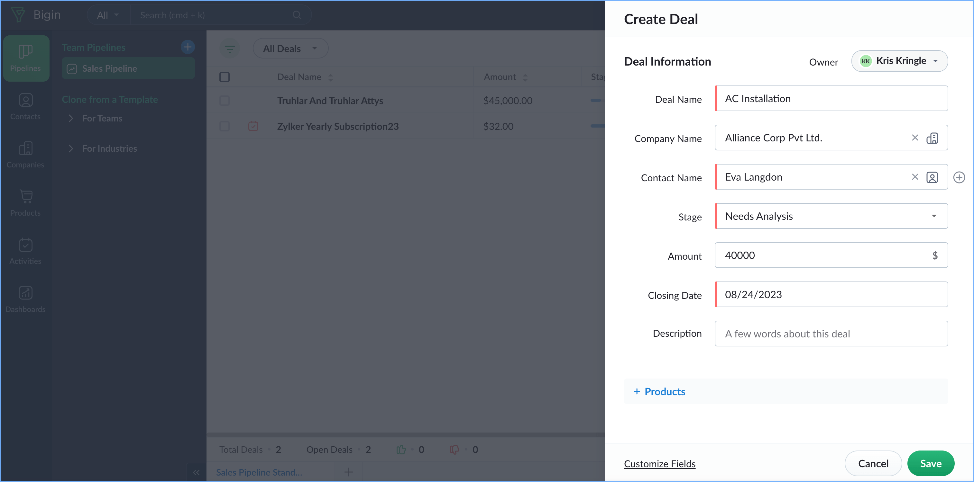Screen dimensions: 974x482
Task: Click the Zylker deal stage progress bar
Action: 597,126
